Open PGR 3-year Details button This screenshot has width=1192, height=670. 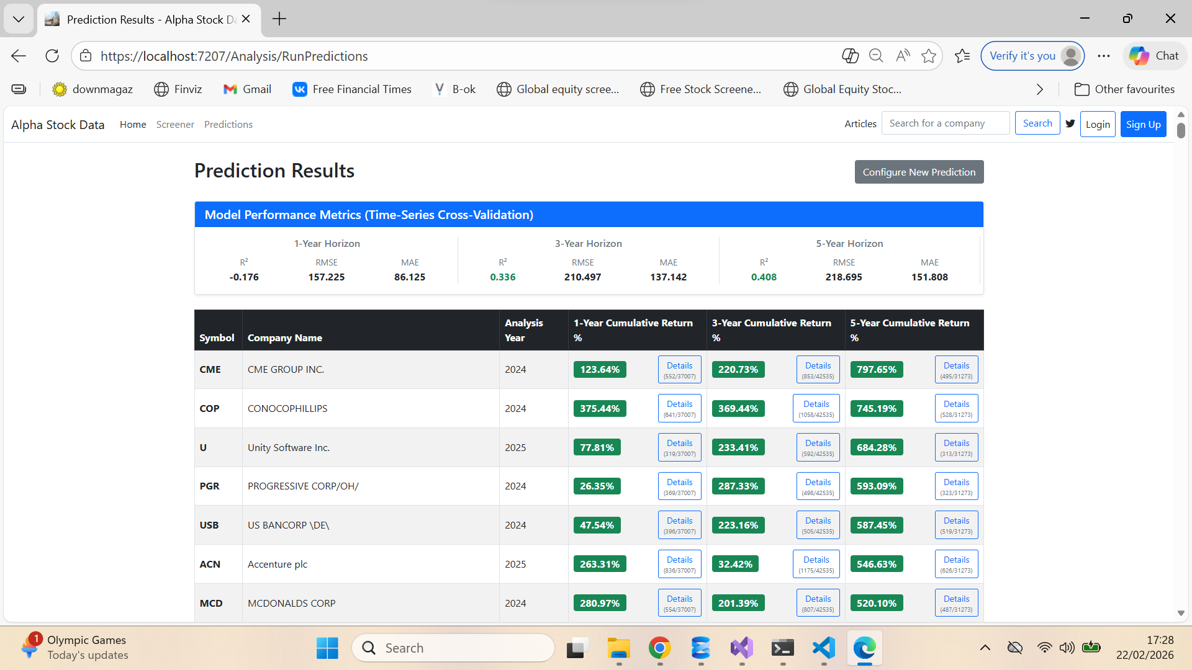(x=818, y=486)
